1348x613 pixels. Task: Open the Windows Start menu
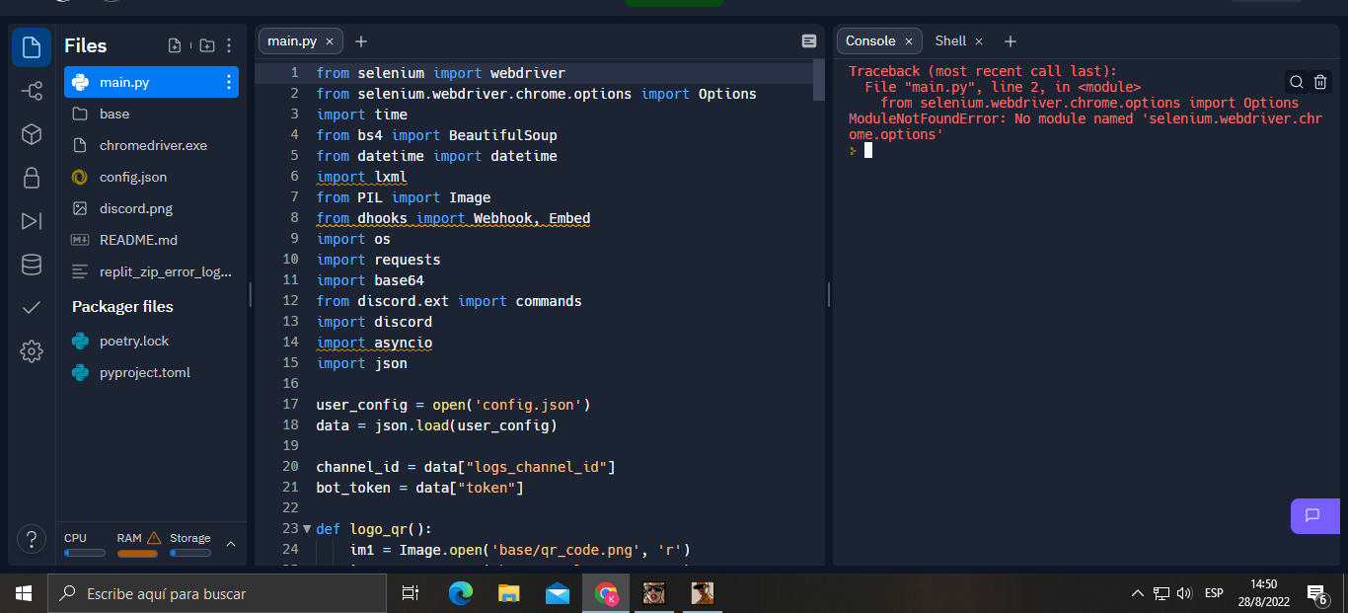[x=24, y=593]
